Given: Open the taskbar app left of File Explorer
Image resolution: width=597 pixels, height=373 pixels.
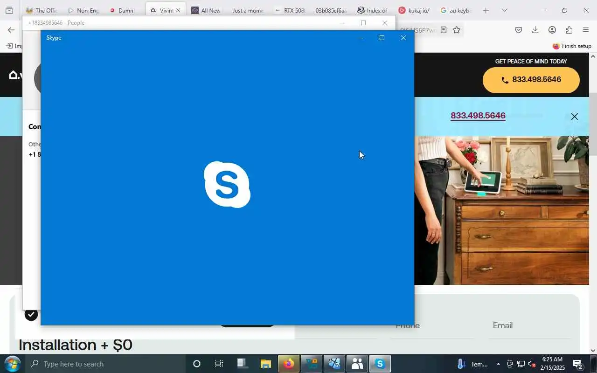Looking at the screenshot, I should (x=242, y=364).
